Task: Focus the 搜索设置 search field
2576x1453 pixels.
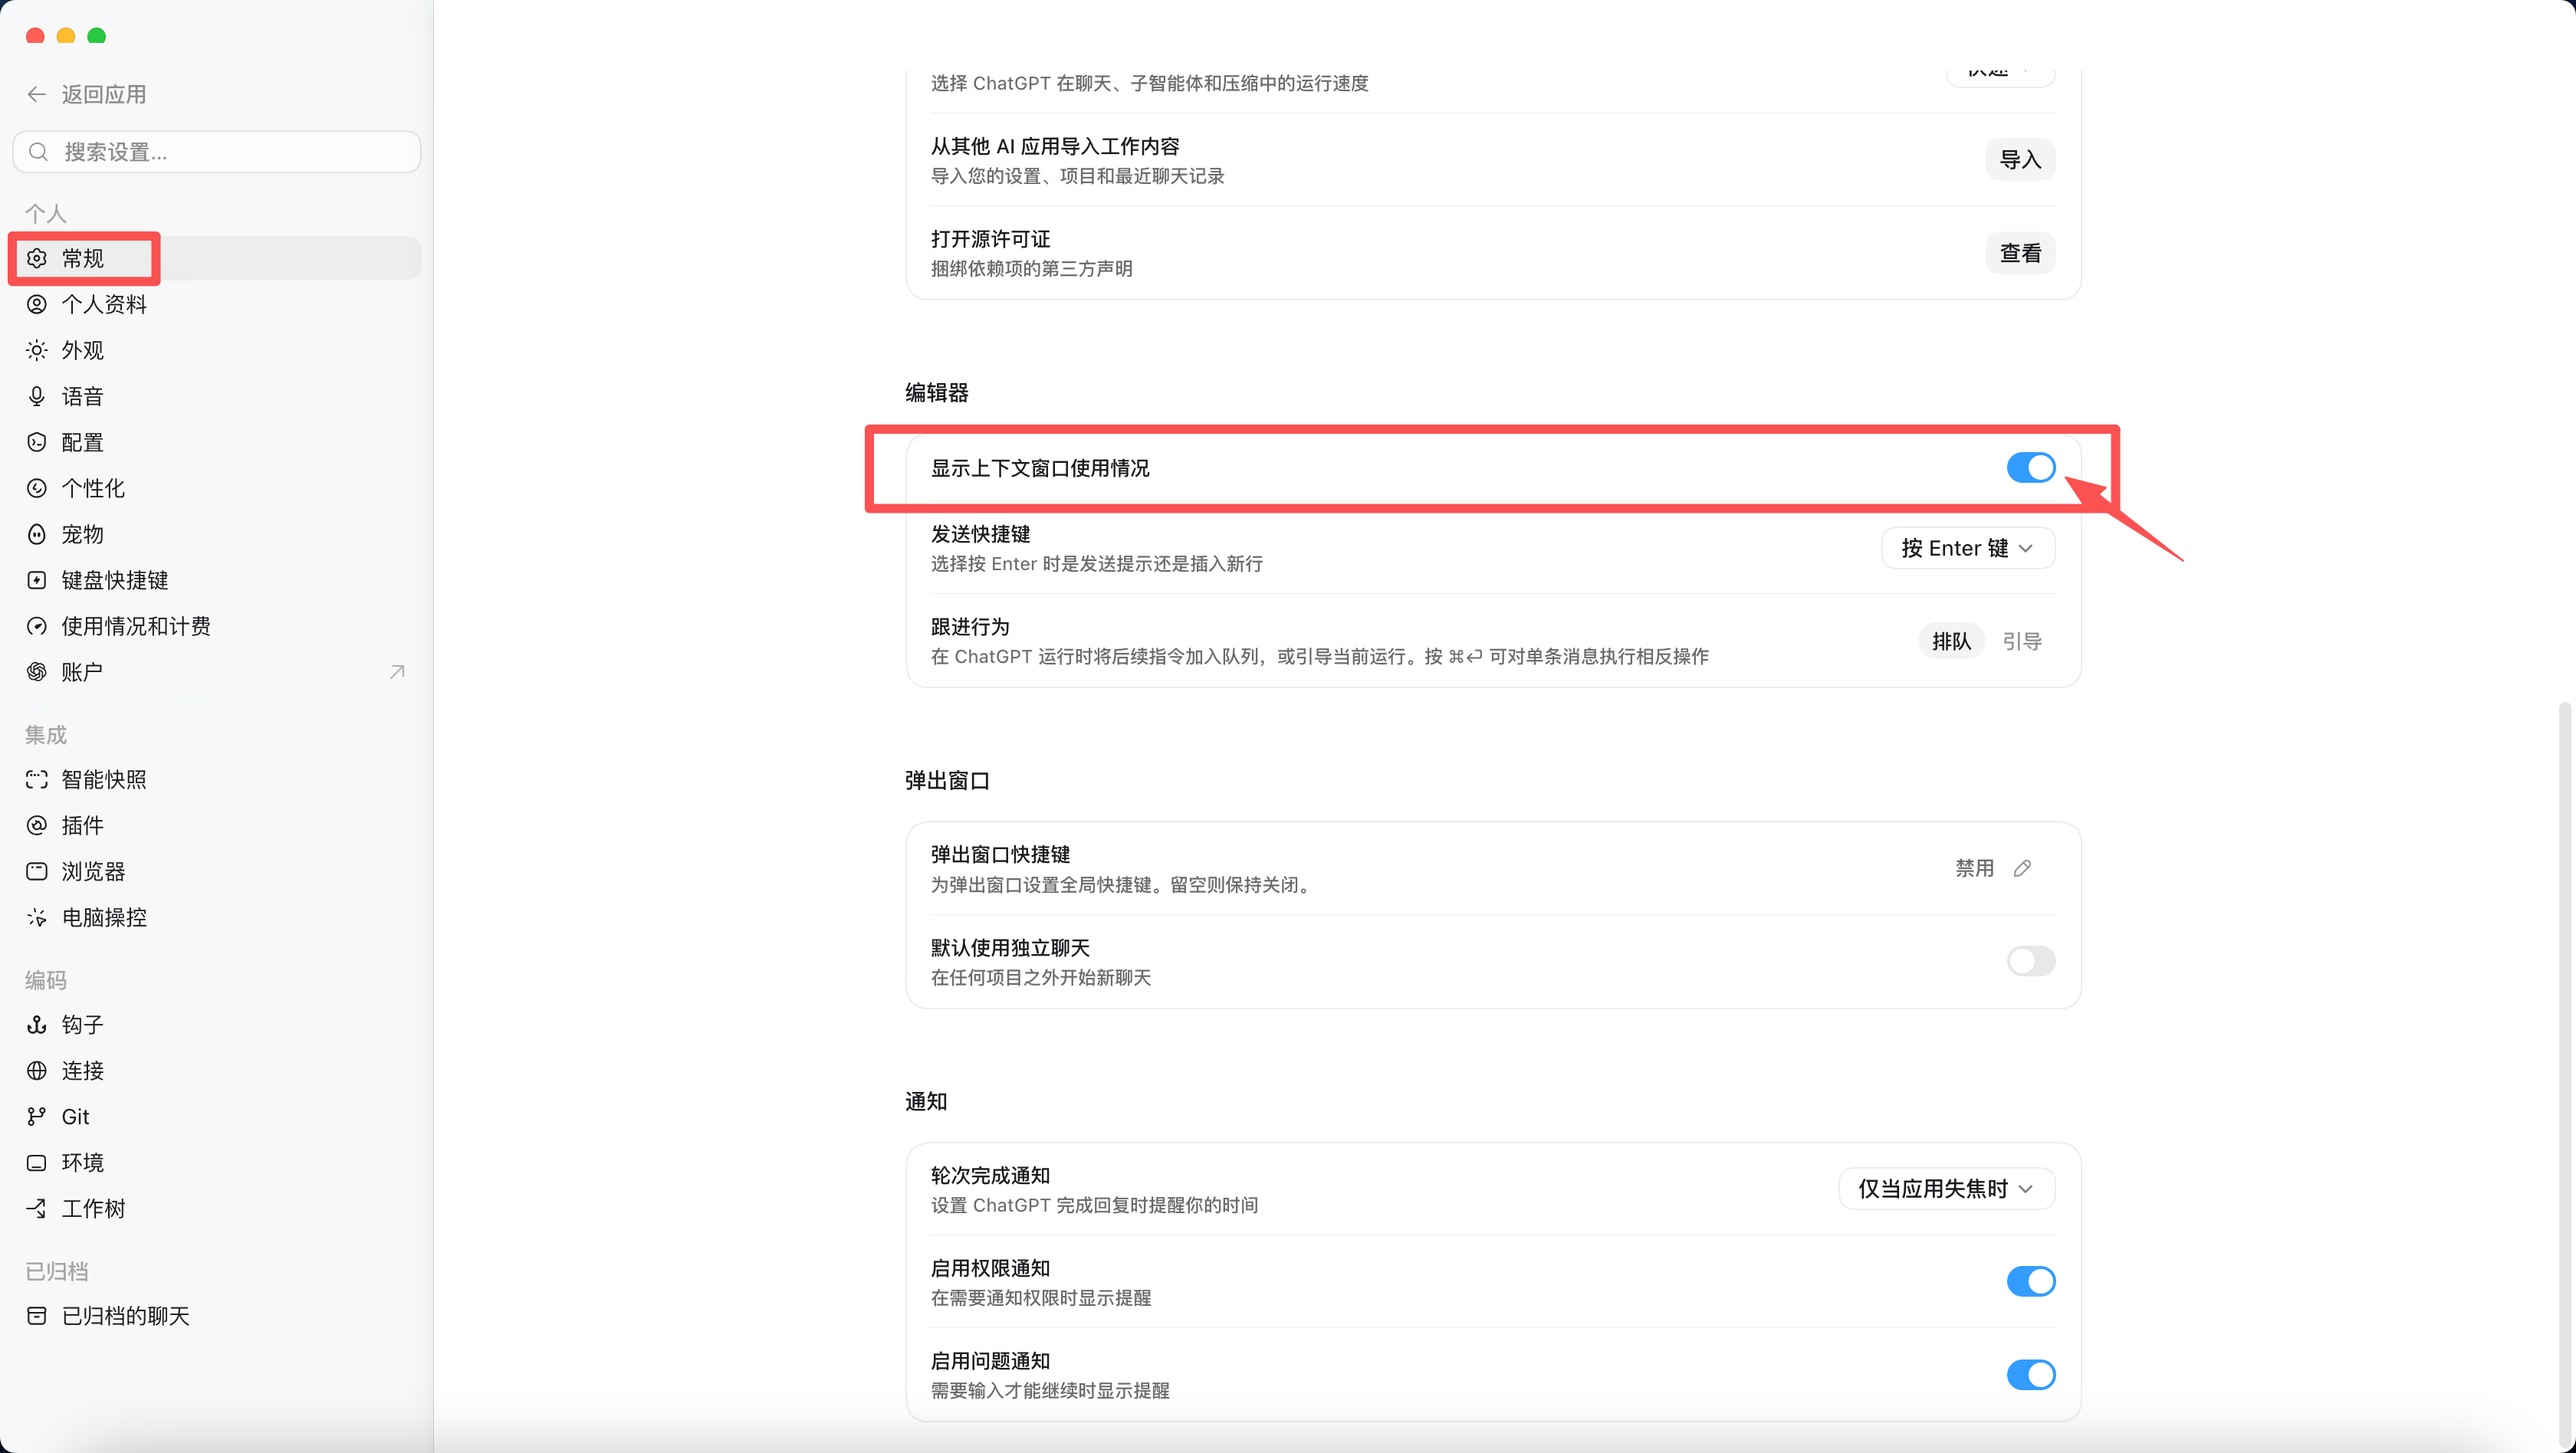Action: click(216, 152)
